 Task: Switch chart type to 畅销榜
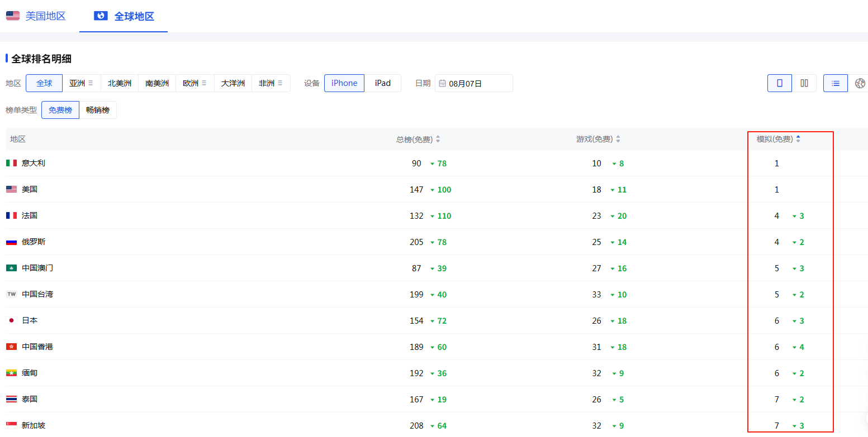[x=98, y=110]
